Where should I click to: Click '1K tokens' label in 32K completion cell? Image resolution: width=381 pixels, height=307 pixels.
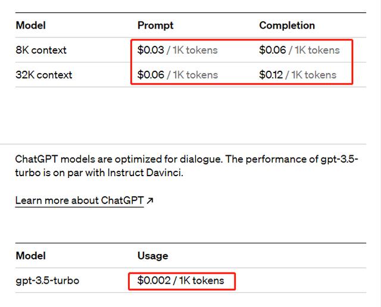point(314,75)
